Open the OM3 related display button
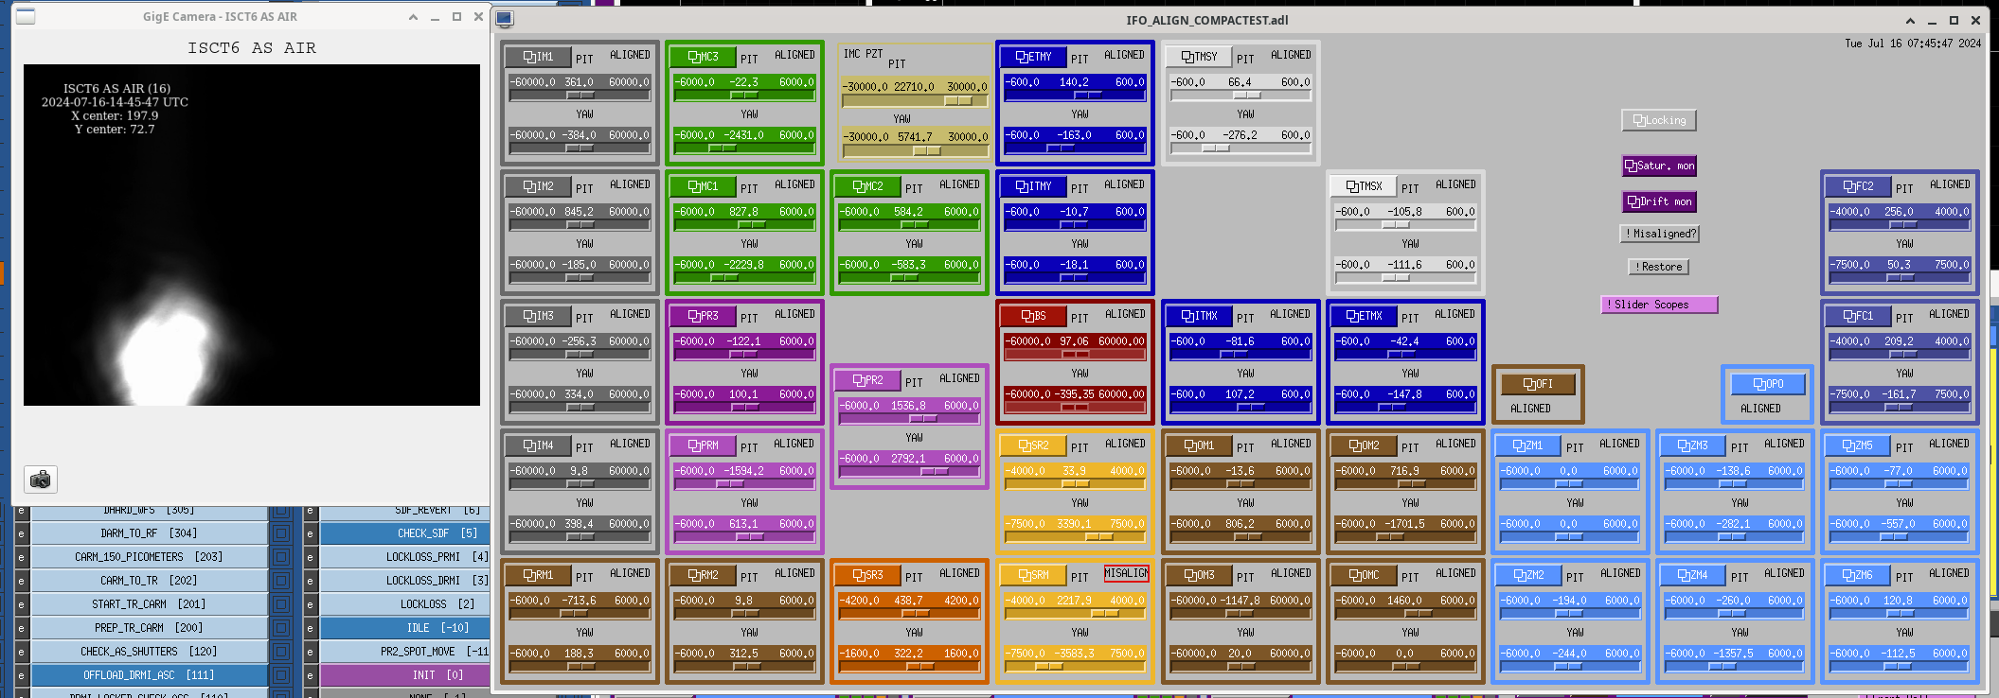Screen dimensions: 1999x698 coord(1199,575)
